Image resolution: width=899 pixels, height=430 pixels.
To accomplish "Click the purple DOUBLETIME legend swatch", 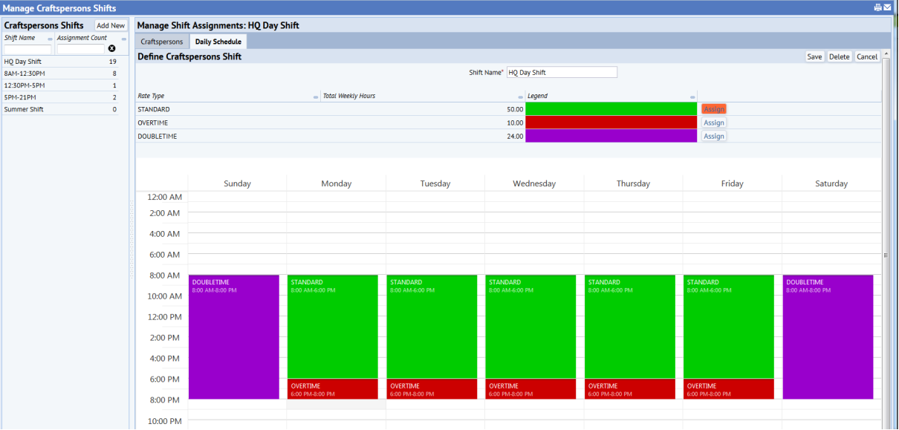I will [611, 136].
